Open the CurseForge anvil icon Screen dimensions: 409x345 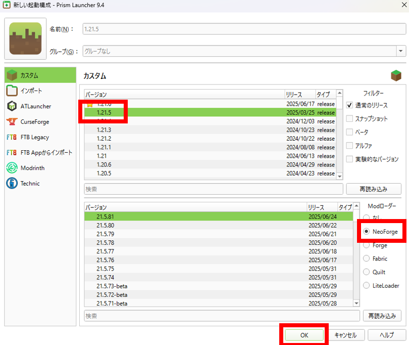pyautogui.click(x=12, y=121)
